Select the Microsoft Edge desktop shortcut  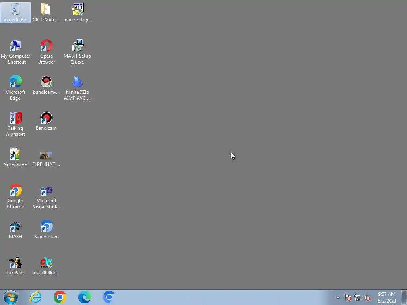pos(16,88)
